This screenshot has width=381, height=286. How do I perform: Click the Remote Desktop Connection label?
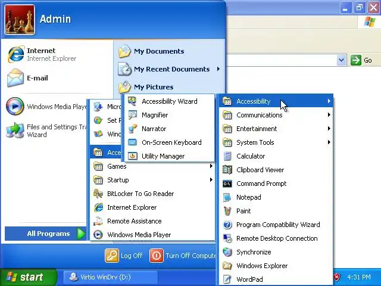click(x=277, y=238)
